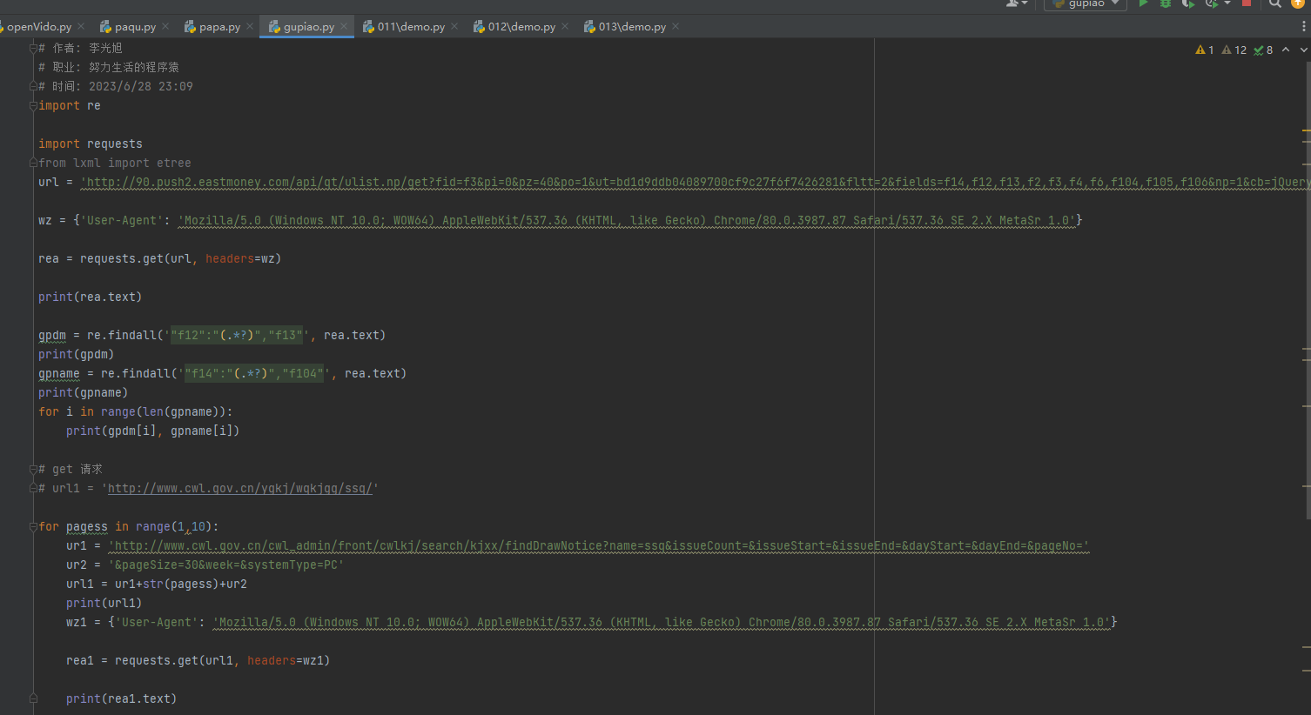Show the 1 warning in inspections widget

pos(1205,50)
